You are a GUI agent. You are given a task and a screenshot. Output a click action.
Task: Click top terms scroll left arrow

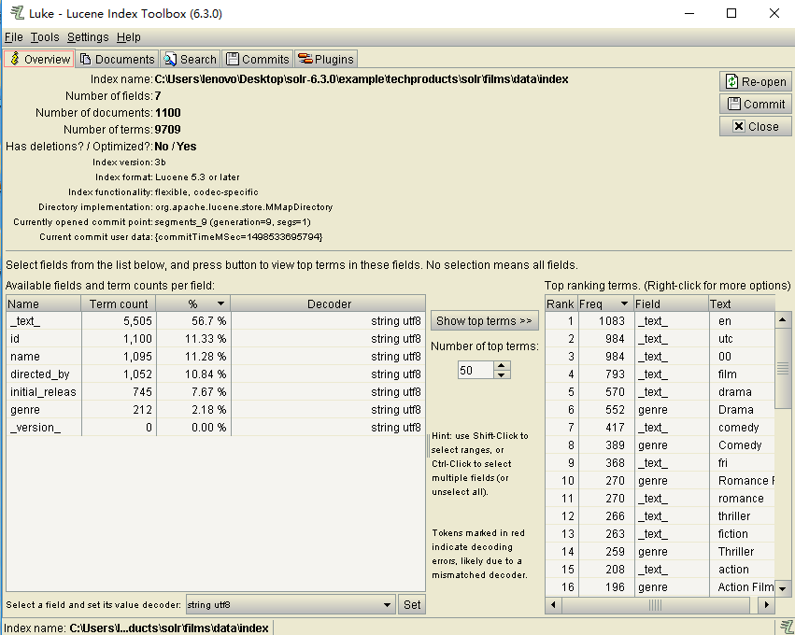(x=553, y=604)
